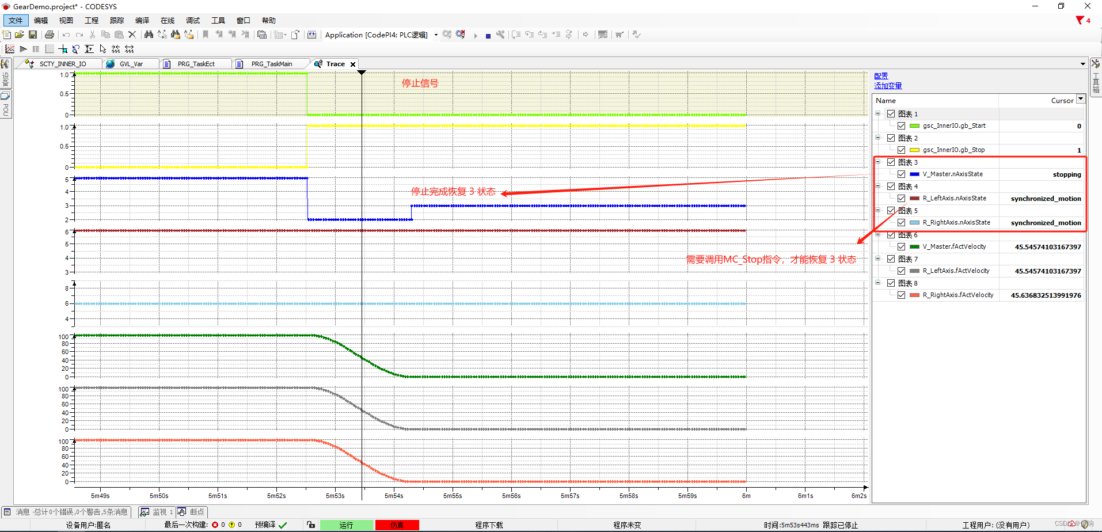Print using the printer toolbar icon
The width and height of the screenshot is (1102, 532).
pyautogui.click(x=50, y=35)
